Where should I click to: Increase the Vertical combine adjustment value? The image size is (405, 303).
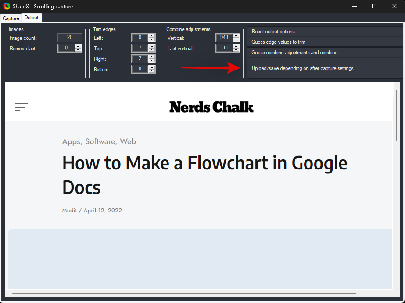236,36
